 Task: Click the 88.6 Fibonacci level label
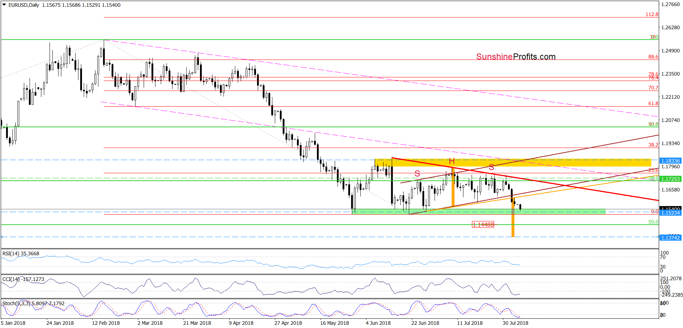point(653,57)
